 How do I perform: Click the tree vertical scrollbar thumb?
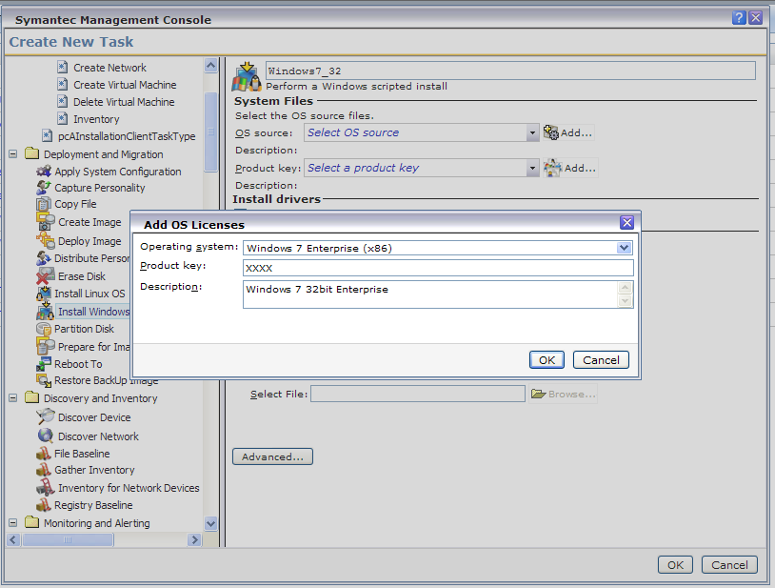(210, 132)
